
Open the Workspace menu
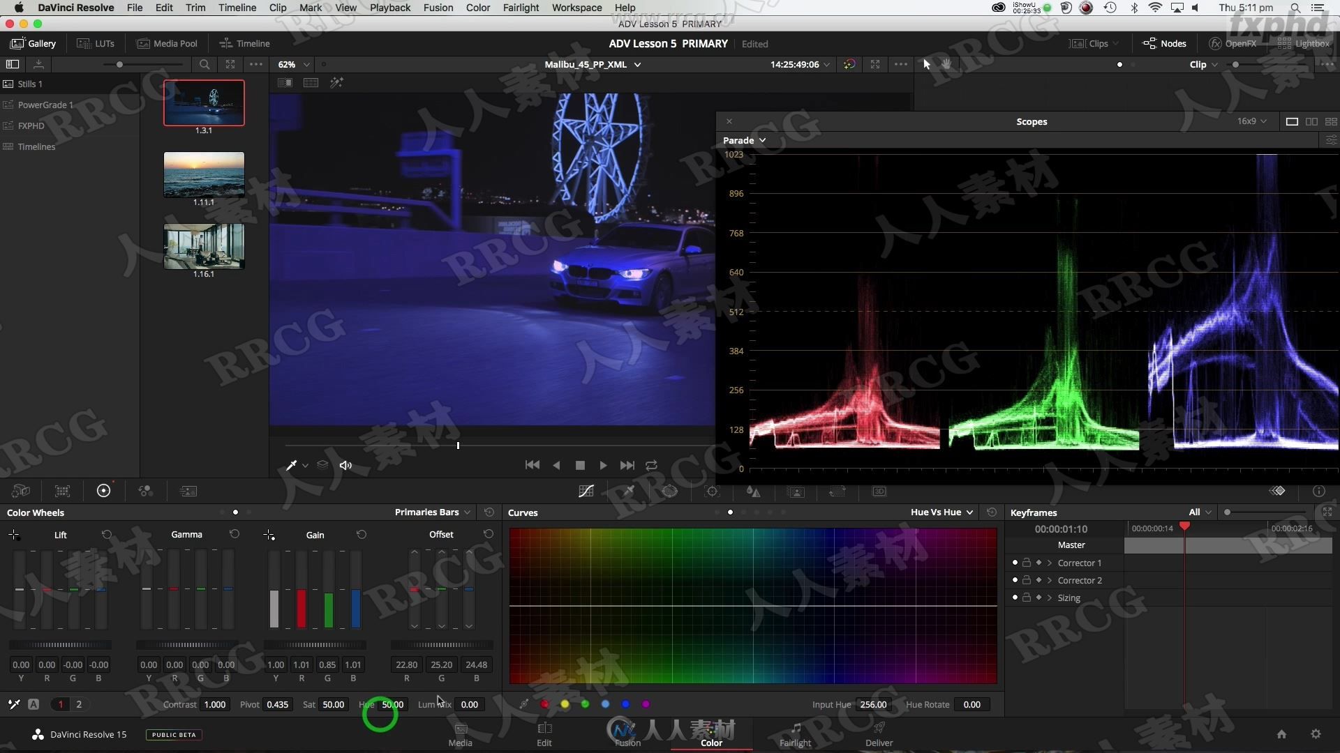point(576,8)
